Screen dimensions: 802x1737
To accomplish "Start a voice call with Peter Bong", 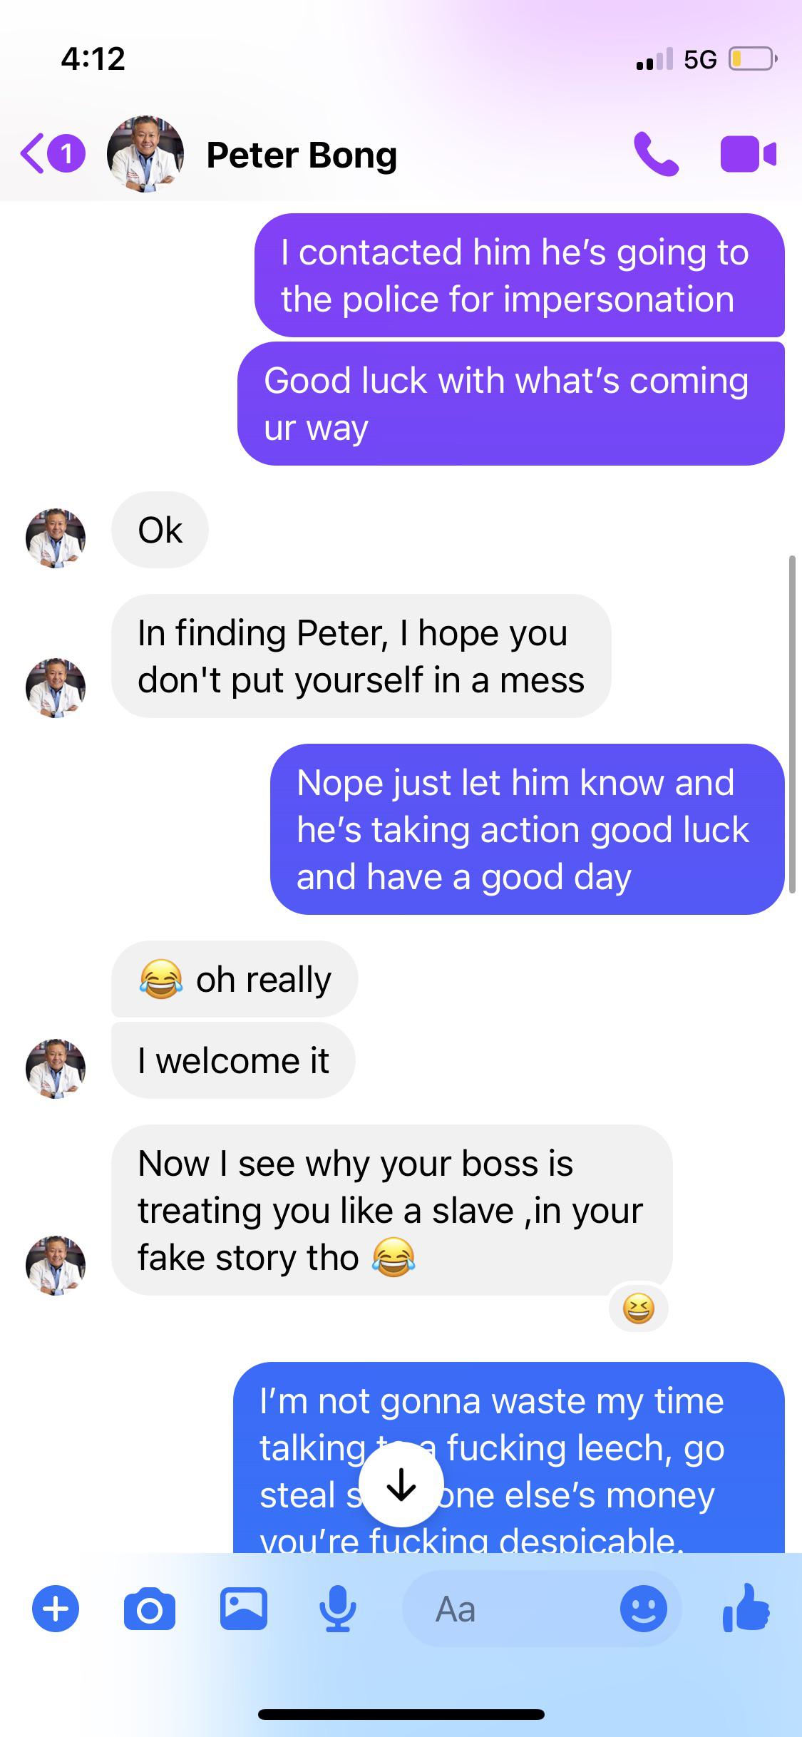I will click(x=656, y=154).
